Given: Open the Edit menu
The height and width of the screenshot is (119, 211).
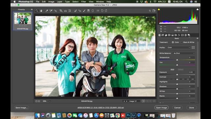Looking at the screenshot, I should coord(44,2).
